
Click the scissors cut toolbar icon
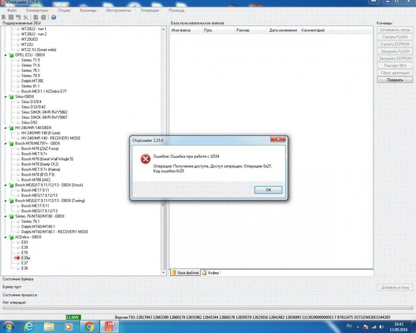(26, 17)
